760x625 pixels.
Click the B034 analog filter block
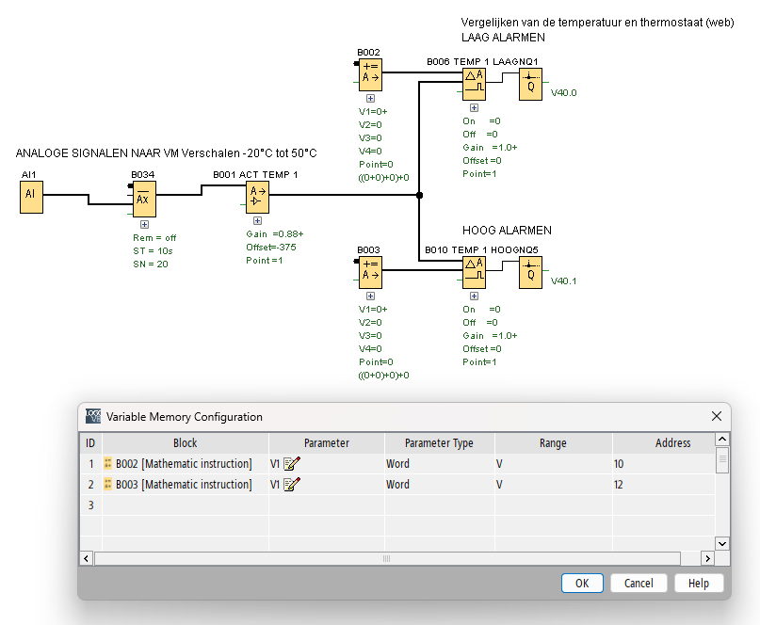point(143,199)
